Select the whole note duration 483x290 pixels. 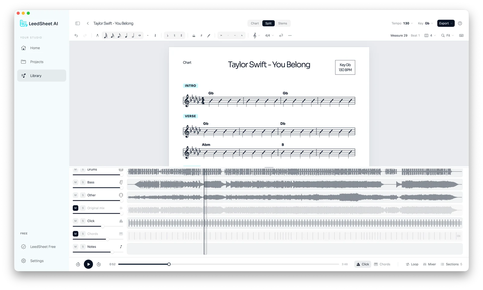coord(140,36)
